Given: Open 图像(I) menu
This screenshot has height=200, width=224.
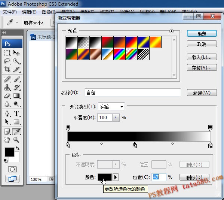Looking at the screenshot, I should pyautogui.click(x=49, y=12).
